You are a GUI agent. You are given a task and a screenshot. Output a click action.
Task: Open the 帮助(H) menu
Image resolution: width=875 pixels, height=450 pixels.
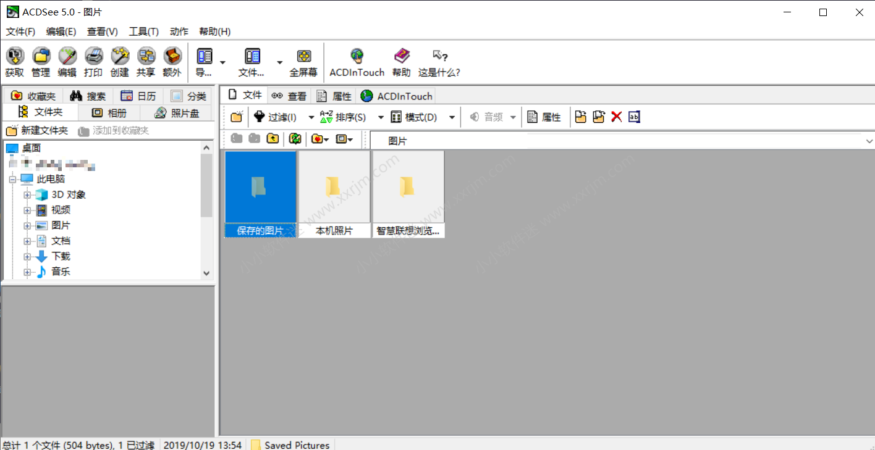click(x=215, y=31)
